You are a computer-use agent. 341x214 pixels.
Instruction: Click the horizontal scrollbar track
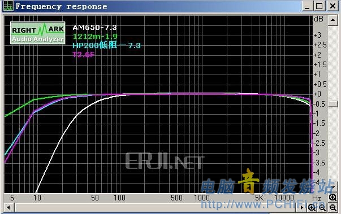coord(156,208)
